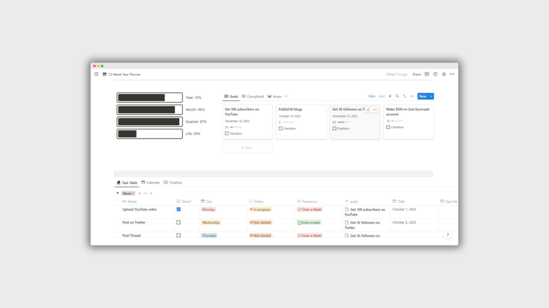Open the Monday day dropdown tag
This screenshot has width=549, height=308.
pos(208,209)
